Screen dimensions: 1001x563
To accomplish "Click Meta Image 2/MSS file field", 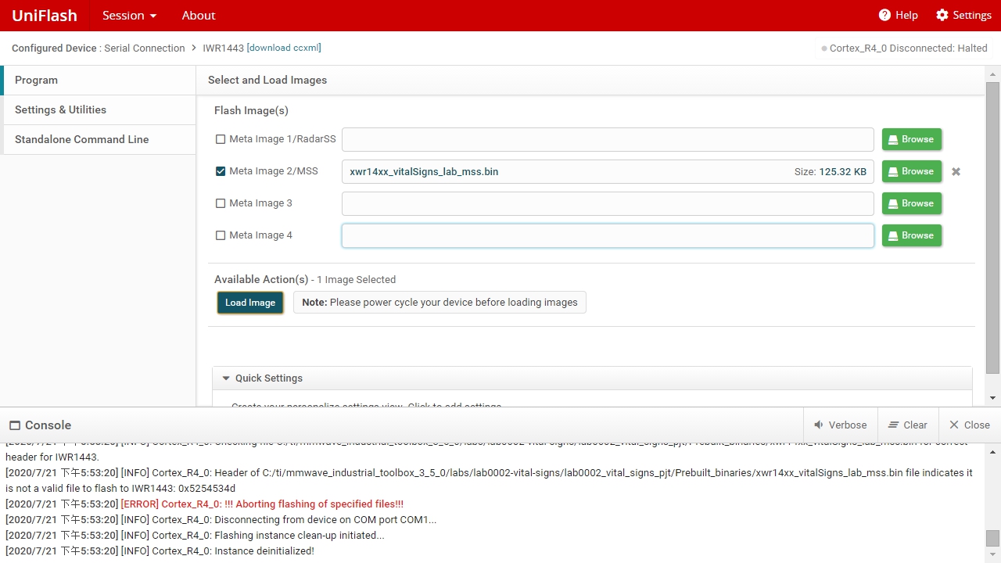I will tap(608, 171).
